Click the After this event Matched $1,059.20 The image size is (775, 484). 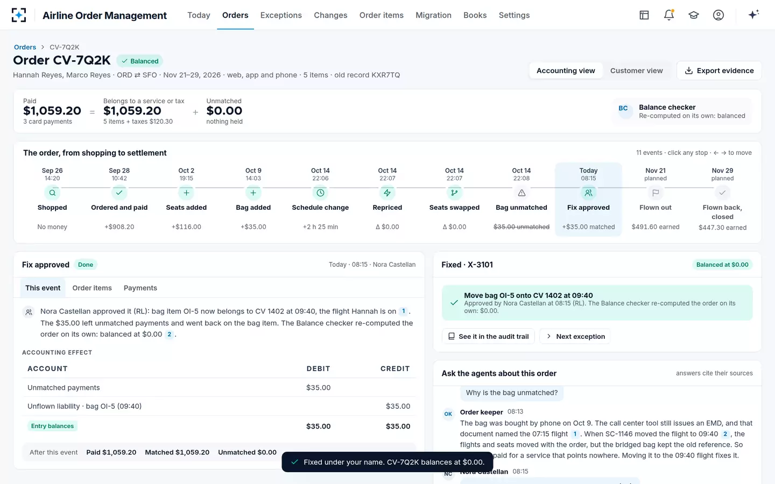(177, 452)
